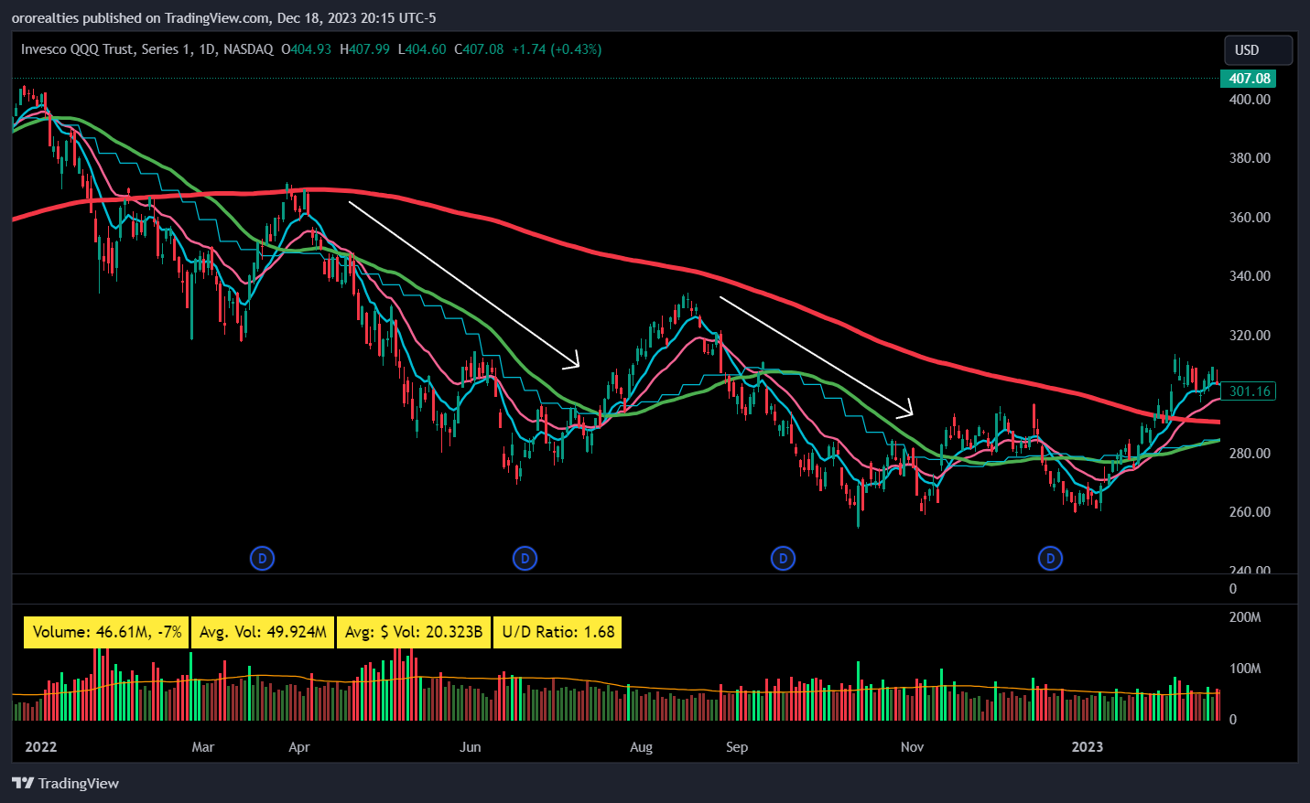
Task: Click the 400.00 price axis label
Action: [x=1250, y=100]
